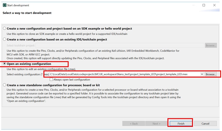The width and height of the screenshot is (222, 131).
Task: Enable Always open last configuration checkbox
Action: [51, 80]
